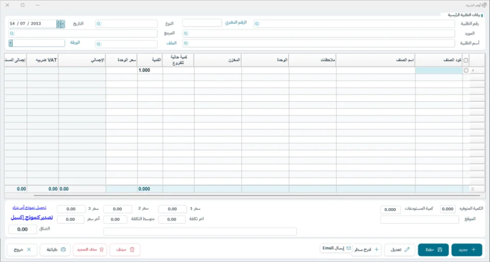Click the الموقع location input field
Viewport: 490px width, 262px height.
pyautogui.click(x=420, y=220)
